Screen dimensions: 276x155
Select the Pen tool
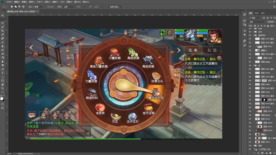[2, 69]
